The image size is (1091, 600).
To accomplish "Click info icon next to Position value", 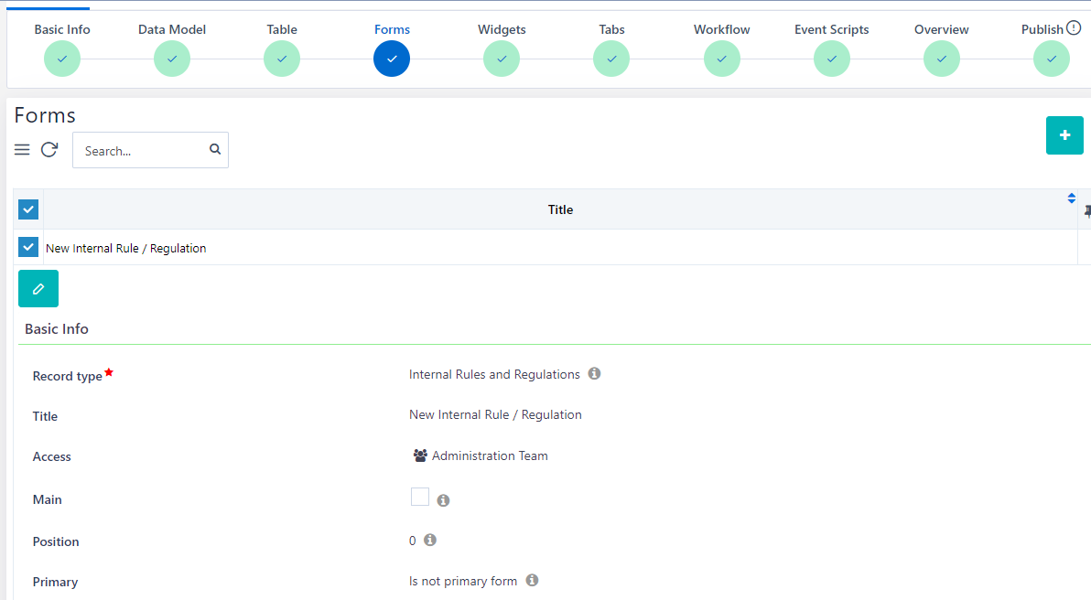I will (x=430, y=541).
